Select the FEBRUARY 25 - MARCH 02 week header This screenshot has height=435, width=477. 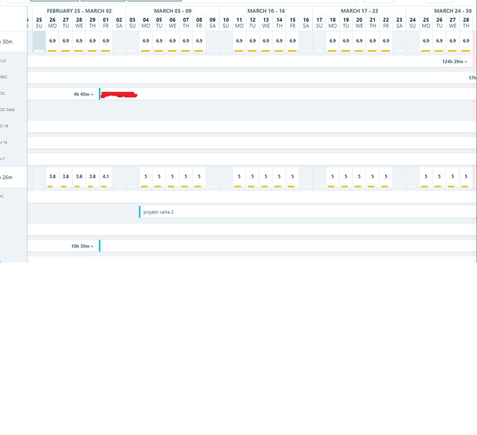tap(79, 11)
